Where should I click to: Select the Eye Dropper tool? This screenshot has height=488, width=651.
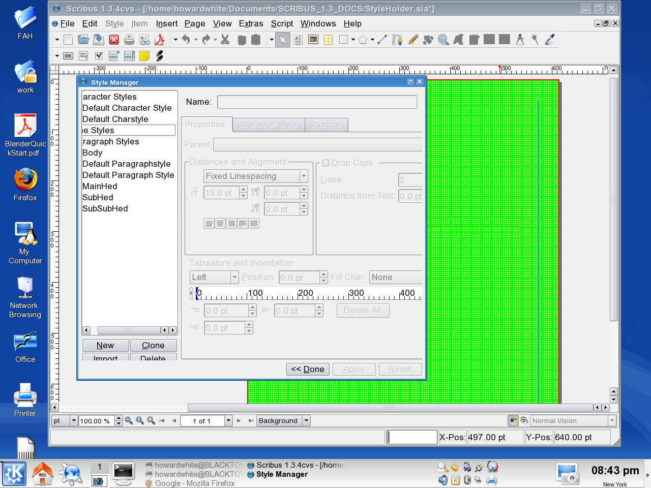pos(550,40)
